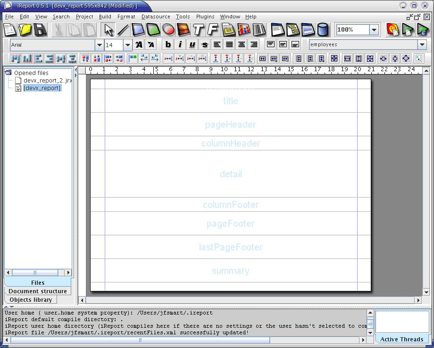The height and width of the screenshot is (348, 434).
Task: Select the arrow pointer tool
Action: tap(108, 30)
